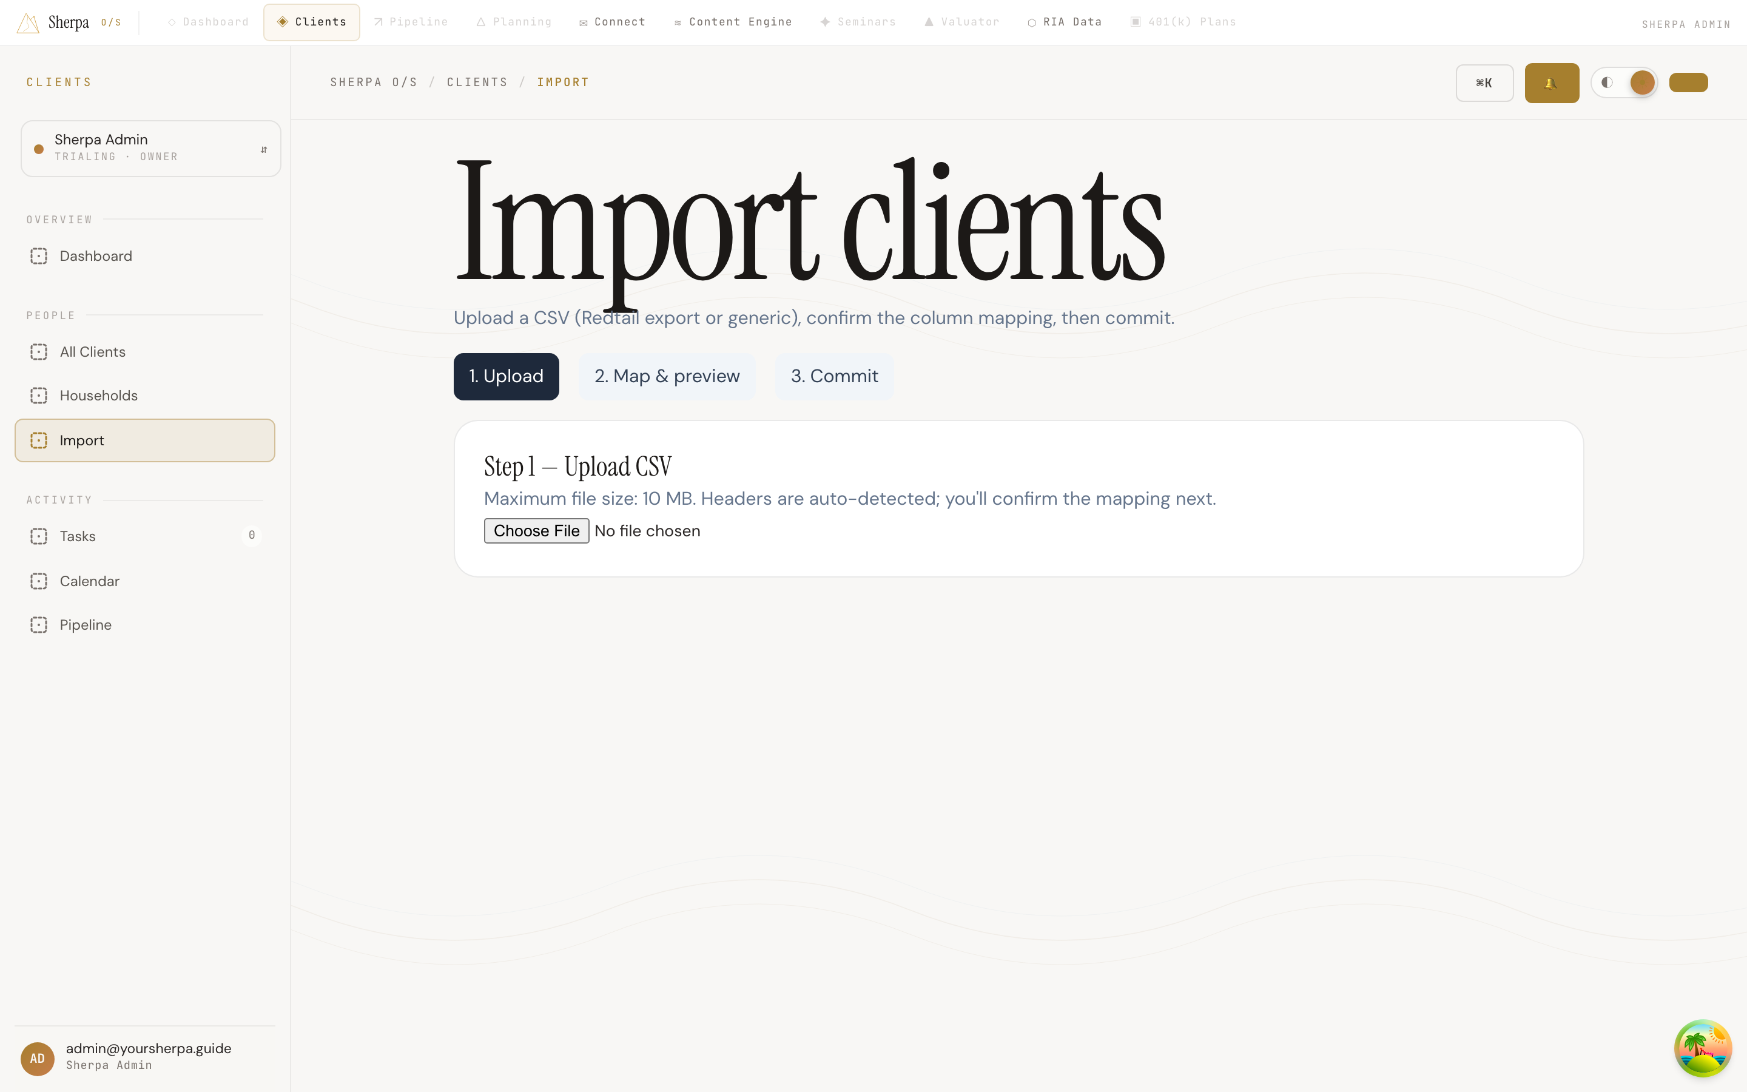Click the Sherpa mountain logo icon
1747x1092 pixels.
tap(27, 22)
